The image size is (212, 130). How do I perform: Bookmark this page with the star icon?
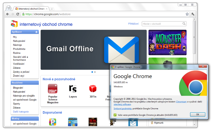pos(187,14)
